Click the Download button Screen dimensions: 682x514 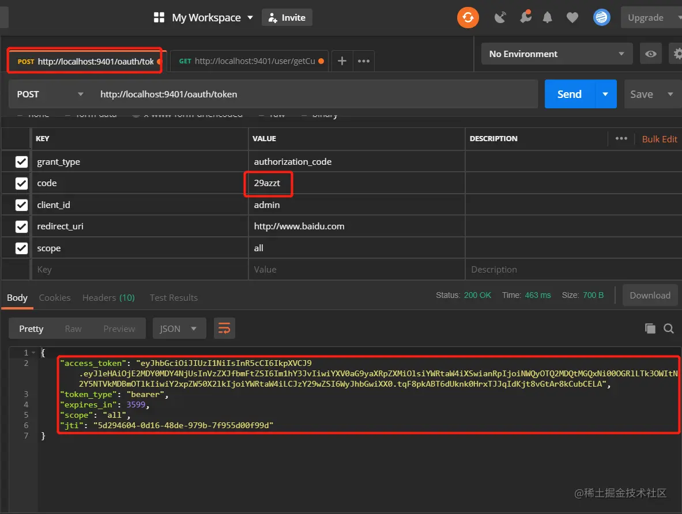(x=650, y=295)
